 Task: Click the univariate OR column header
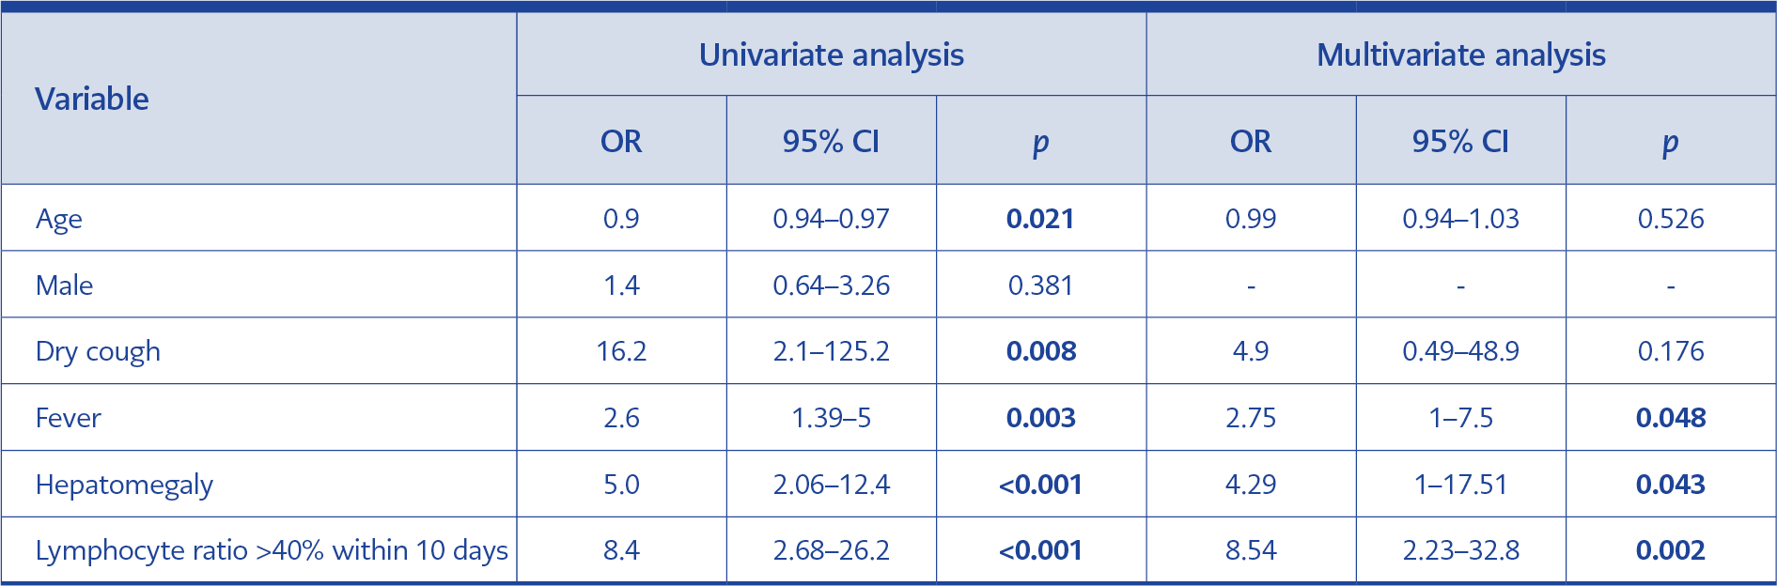(621, 142)
